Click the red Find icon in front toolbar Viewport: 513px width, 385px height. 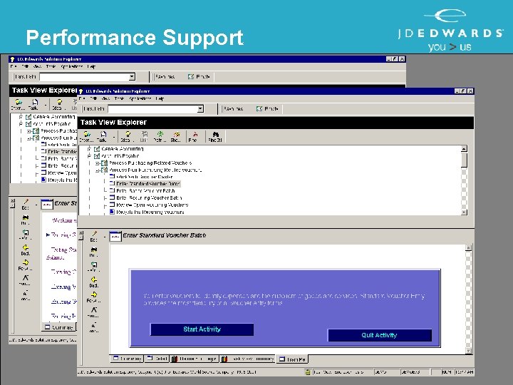[195, 136]
